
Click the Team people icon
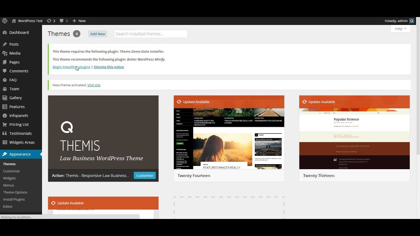(x=5, y=89)
